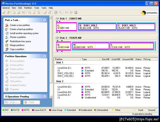Click the Pri/Log column header
Image resolution: width=160 pixels, height=122 pixels.
(150, 59)
